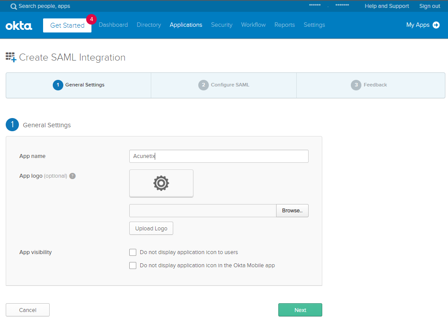This screenshot has width=448, height=330.
Task: Click the gear logo placeholder image
Action: coord(161,183)
